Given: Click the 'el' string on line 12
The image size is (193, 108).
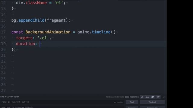Looking at the screenshot, I should 59,3.
